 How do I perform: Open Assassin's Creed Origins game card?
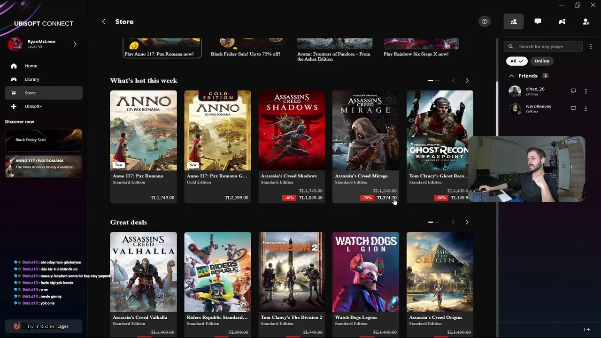coord(440,285)
